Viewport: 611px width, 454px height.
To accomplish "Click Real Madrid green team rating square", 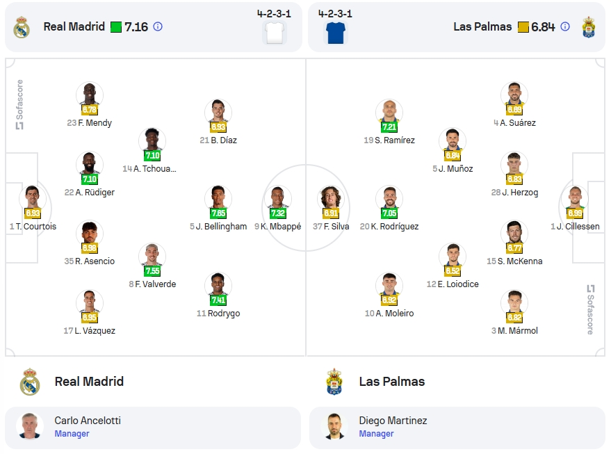I will tap(116, 27).
